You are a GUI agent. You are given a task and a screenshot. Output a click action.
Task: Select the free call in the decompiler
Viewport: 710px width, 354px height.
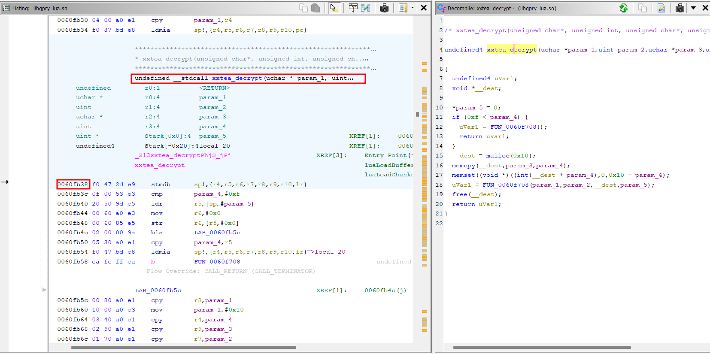[x=459, y=194]
